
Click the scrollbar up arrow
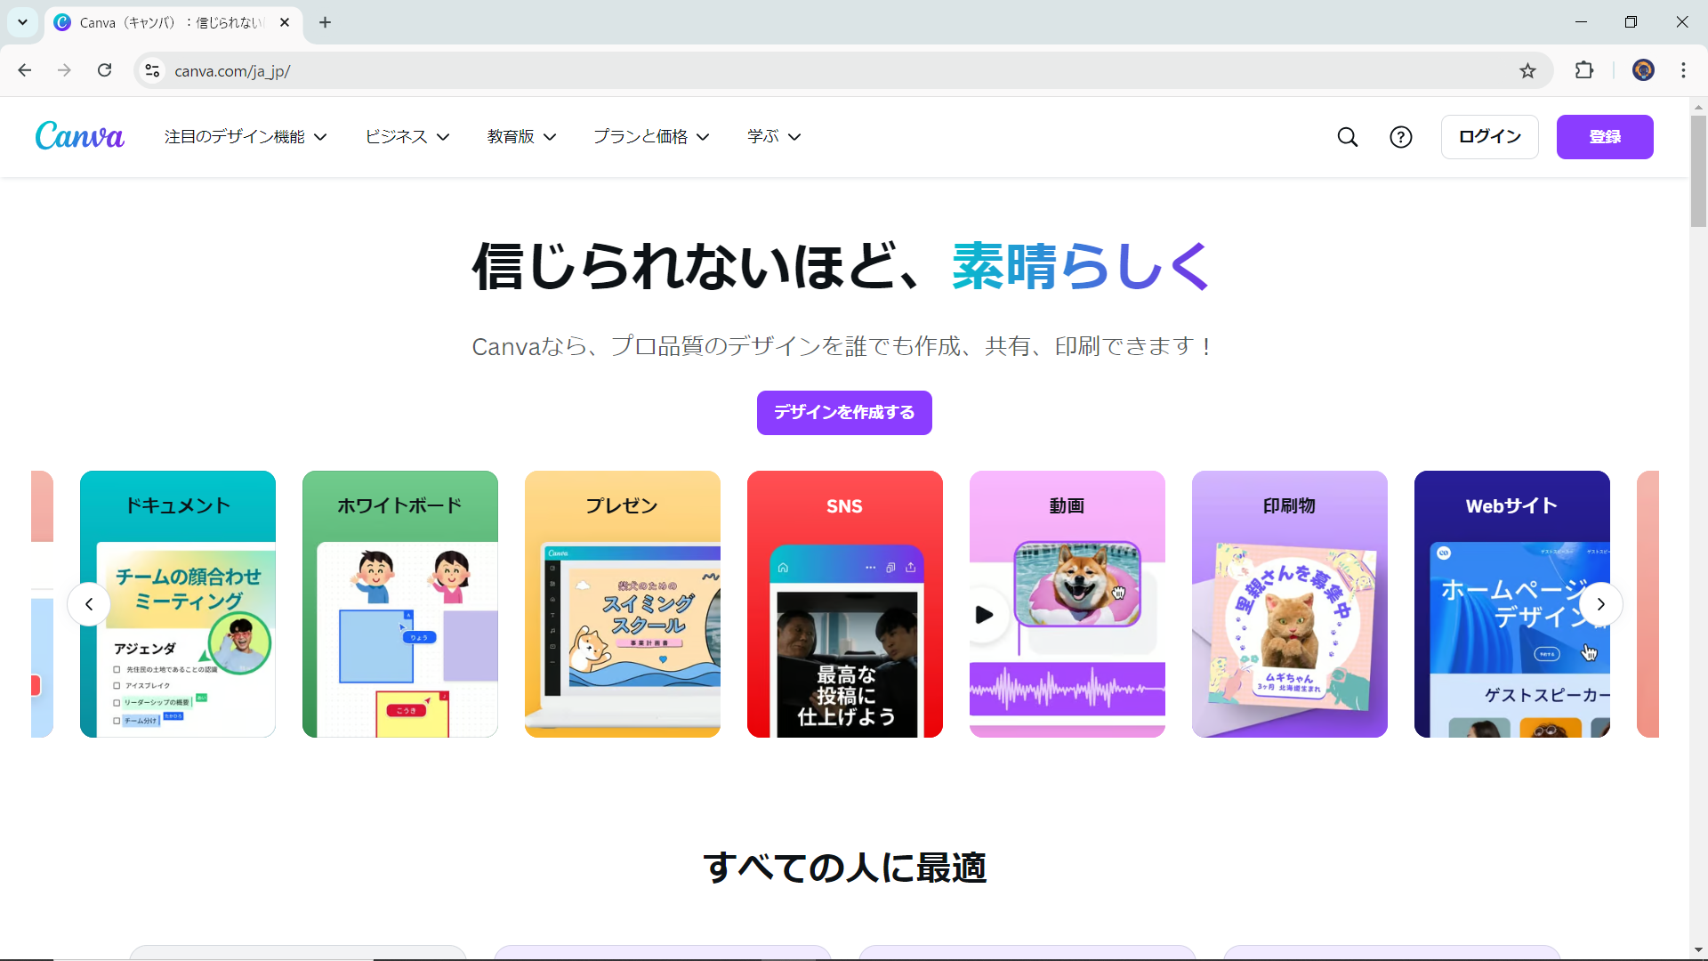(x=1698, y=107)
